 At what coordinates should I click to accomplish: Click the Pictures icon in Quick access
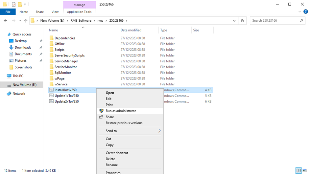11,61
